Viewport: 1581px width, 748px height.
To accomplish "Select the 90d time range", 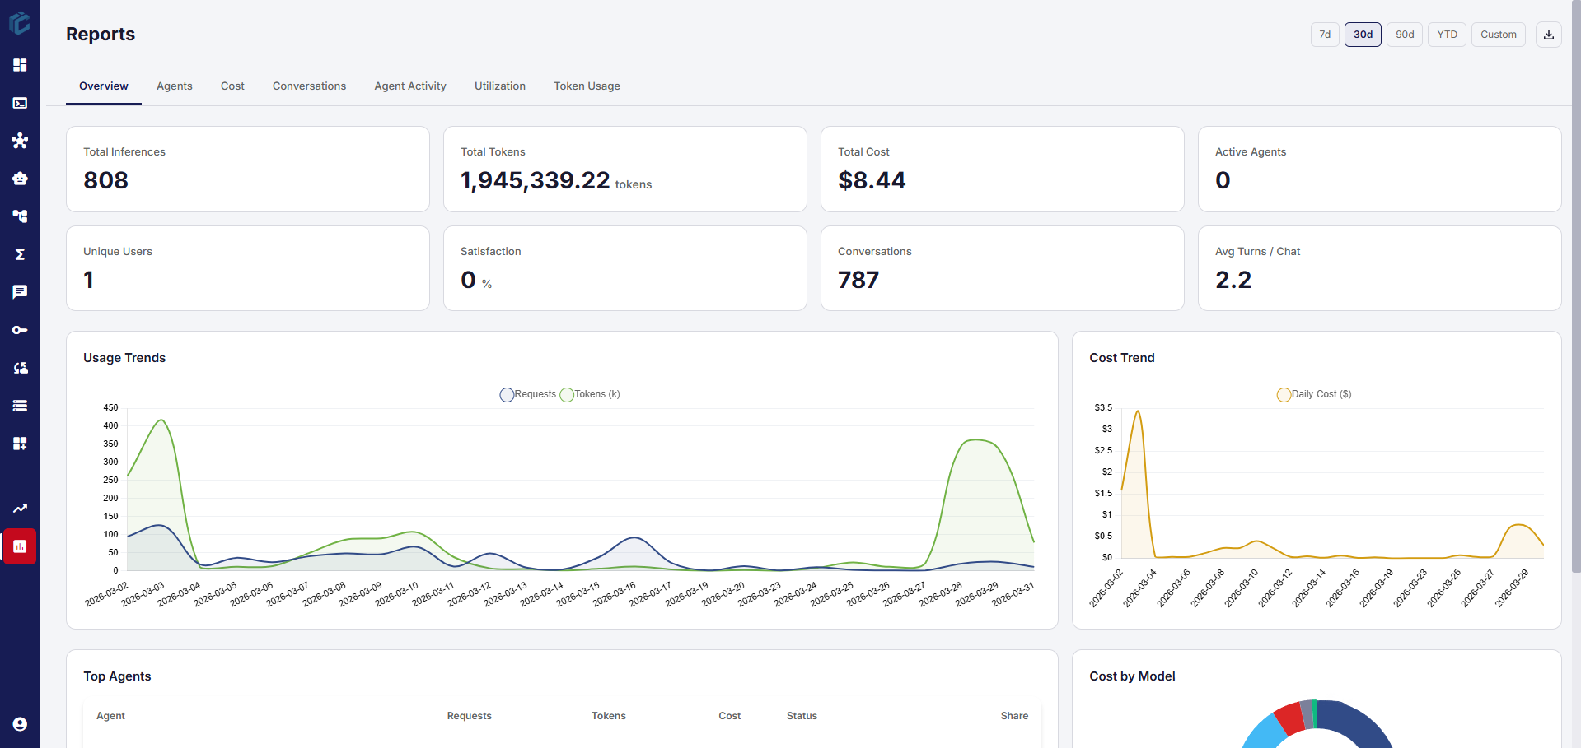I will point(1405,35).
